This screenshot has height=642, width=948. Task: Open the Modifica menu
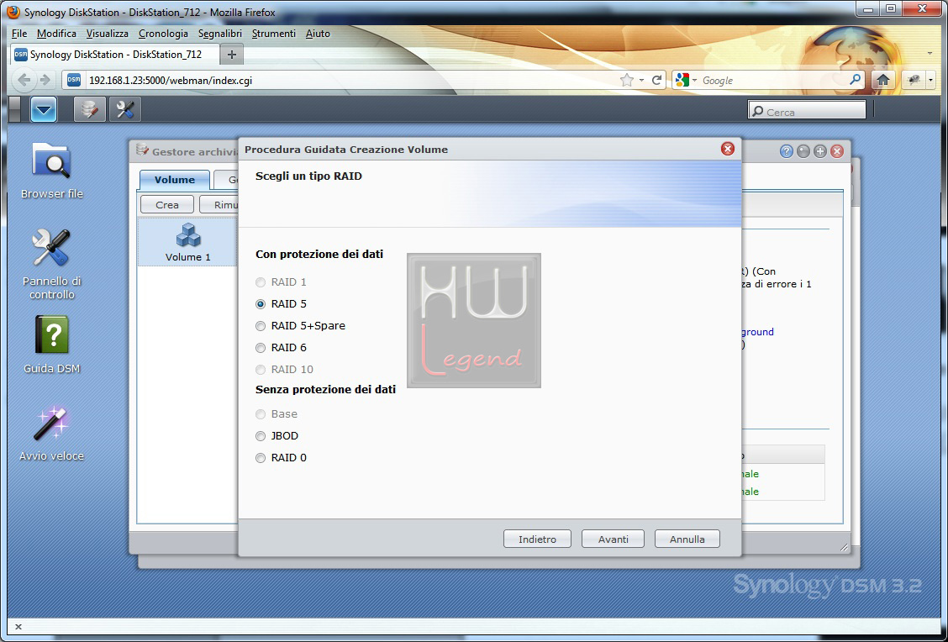pos(56,34)
